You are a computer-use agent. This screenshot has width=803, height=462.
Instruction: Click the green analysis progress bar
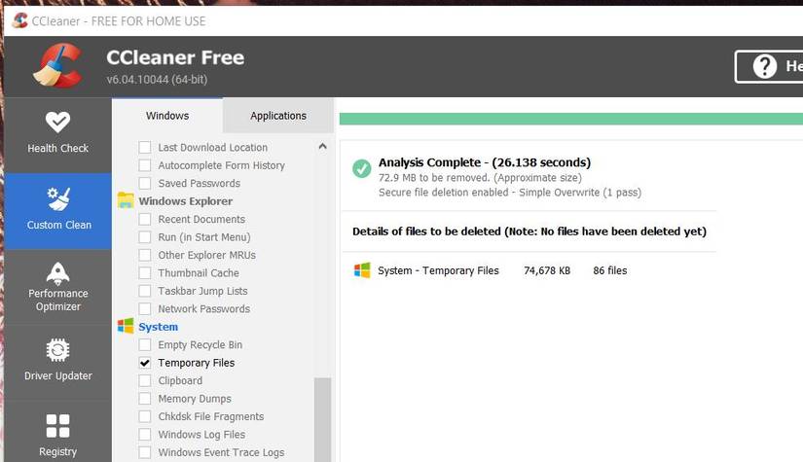[570, 119]
